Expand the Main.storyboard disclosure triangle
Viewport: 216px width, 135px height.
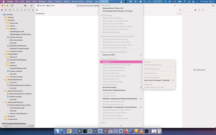pos(6,40)
